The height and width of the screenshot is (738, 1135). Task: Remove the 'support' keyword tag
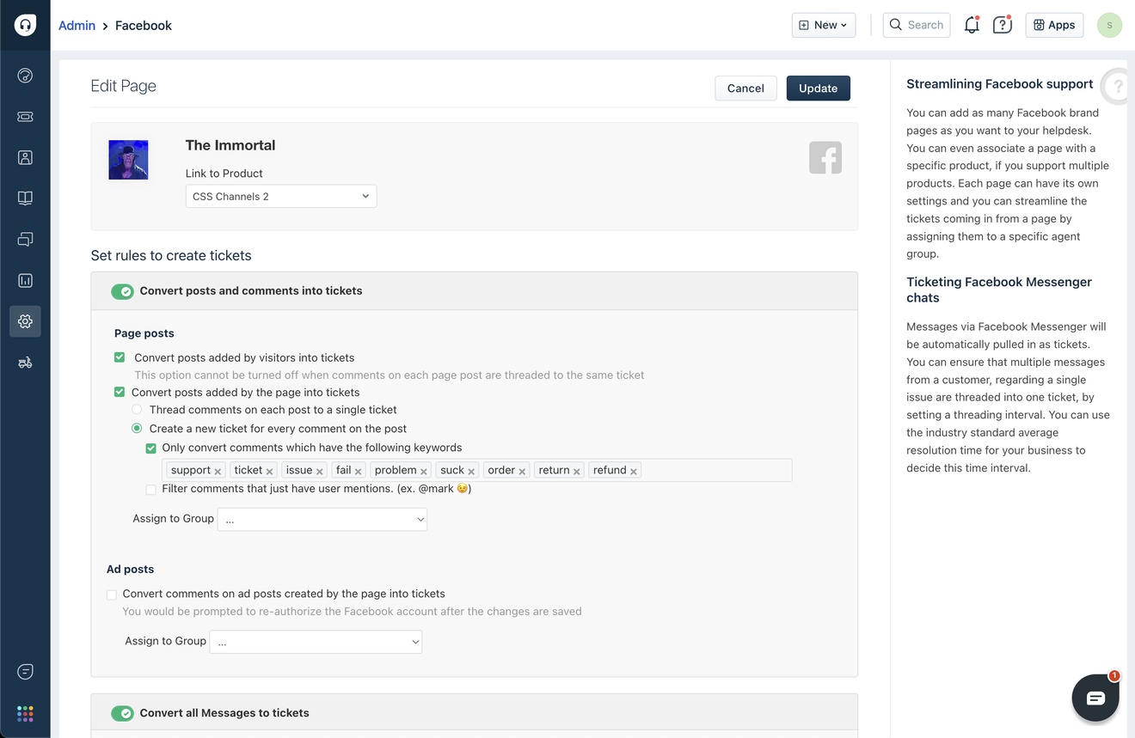[x=218, y=472]
